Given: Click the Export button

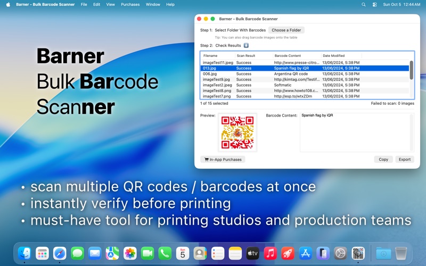Looking at the screenshot, I should tap(405, 159).
